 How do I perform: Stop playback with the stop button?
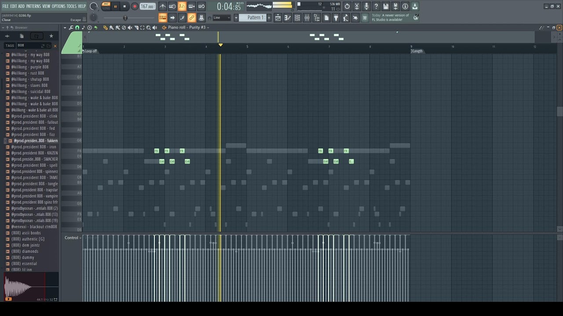coord(124,6)
